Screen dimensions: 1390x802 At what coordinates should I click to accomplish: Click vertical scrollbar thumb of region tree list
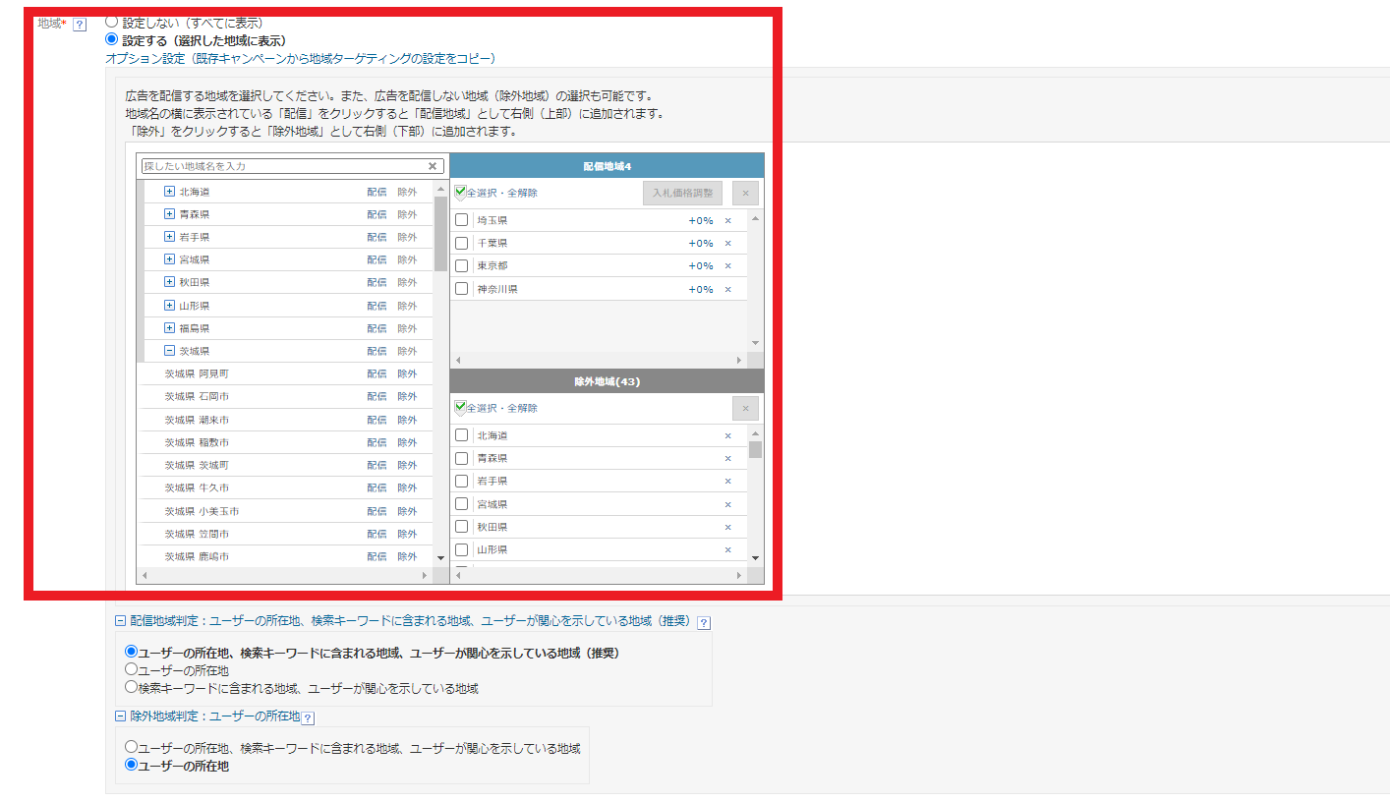tap(440, 233)
